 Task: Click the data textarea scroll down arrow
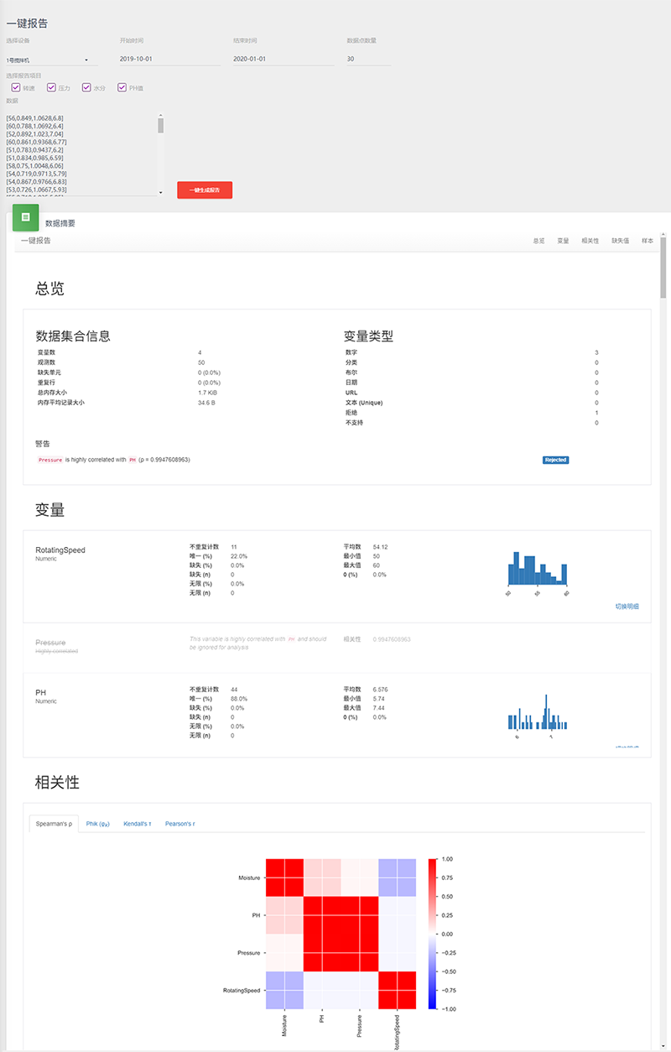click(x=160, y=193)
